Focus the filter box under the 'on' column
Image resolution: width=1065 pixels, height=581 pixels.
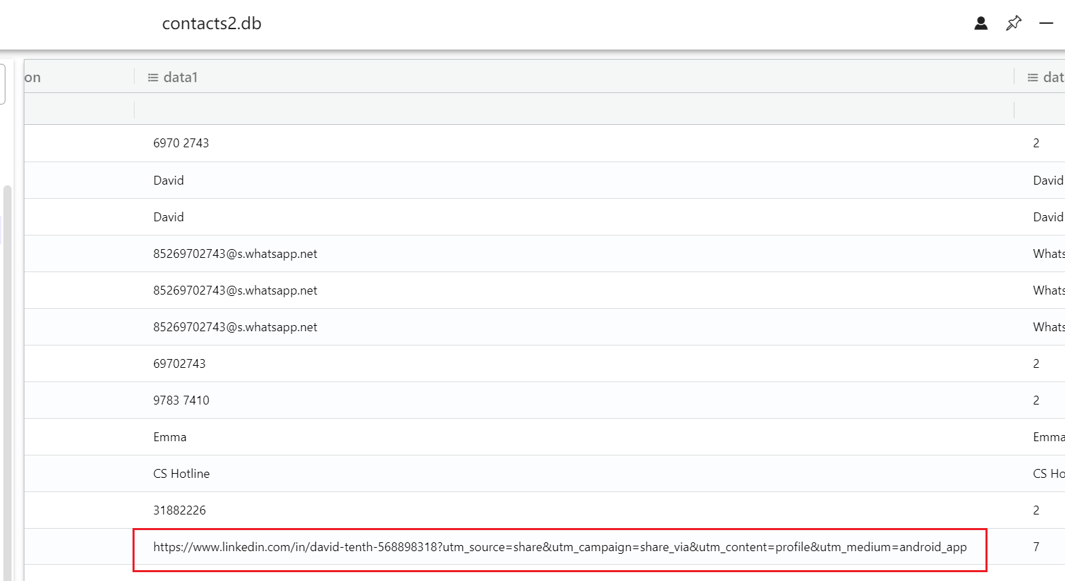click(x=79, y=109)
